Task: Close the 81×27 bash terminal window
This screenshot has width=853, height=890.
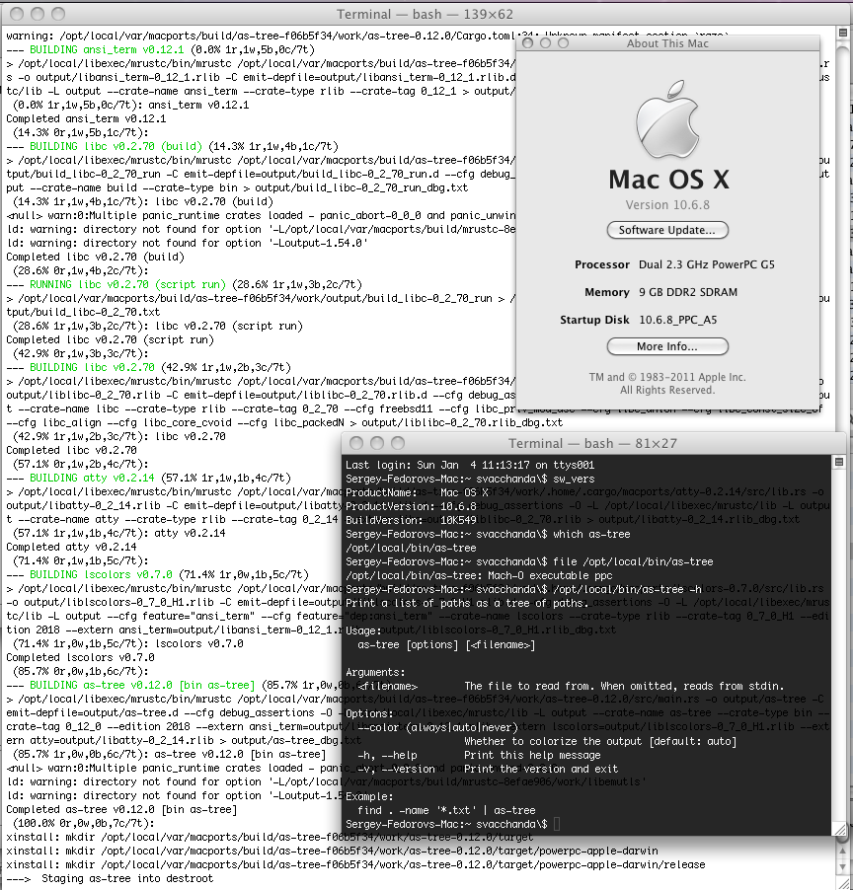Action: pos(356,443)
